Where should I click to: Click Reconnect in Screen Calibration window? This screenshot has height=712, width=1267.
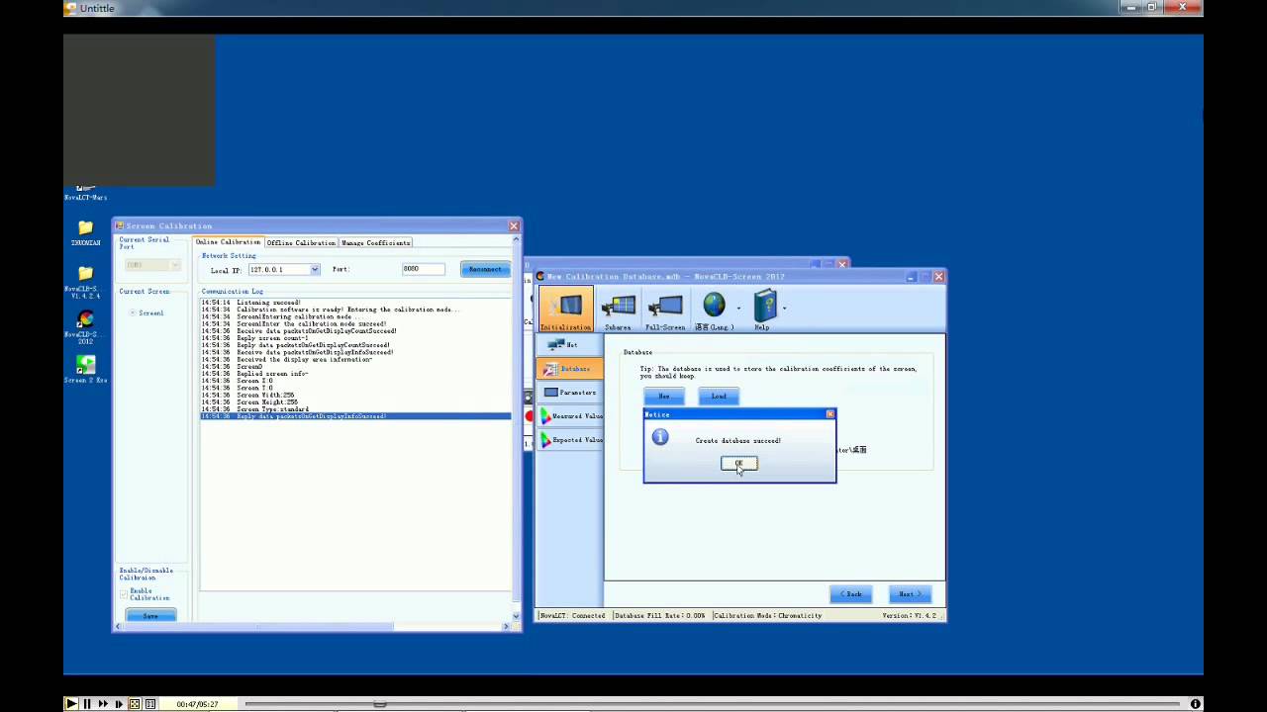tap(485, 269)
